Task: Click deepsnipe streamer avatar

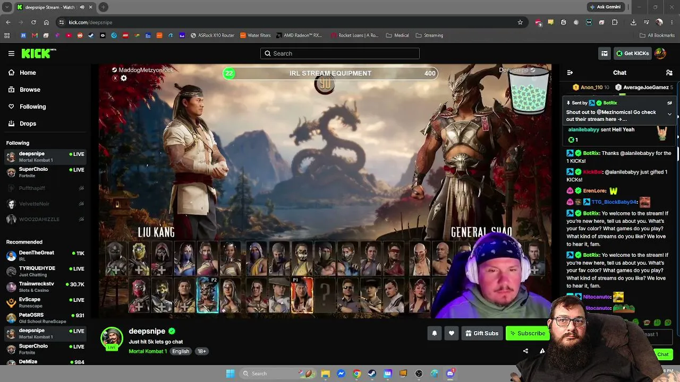Action: click(x=112, y=338)
